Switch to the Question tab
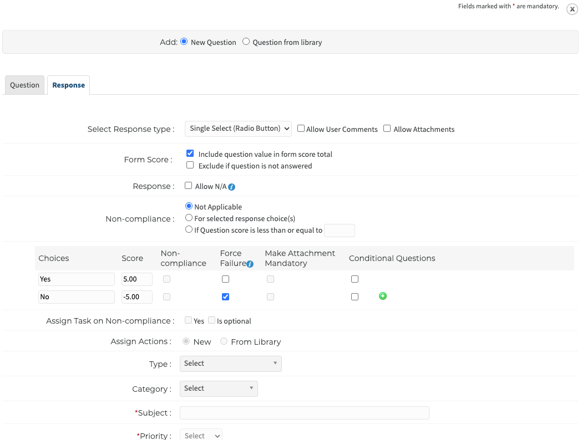This screenshot has width=582, height=440. tap(24, 85)
